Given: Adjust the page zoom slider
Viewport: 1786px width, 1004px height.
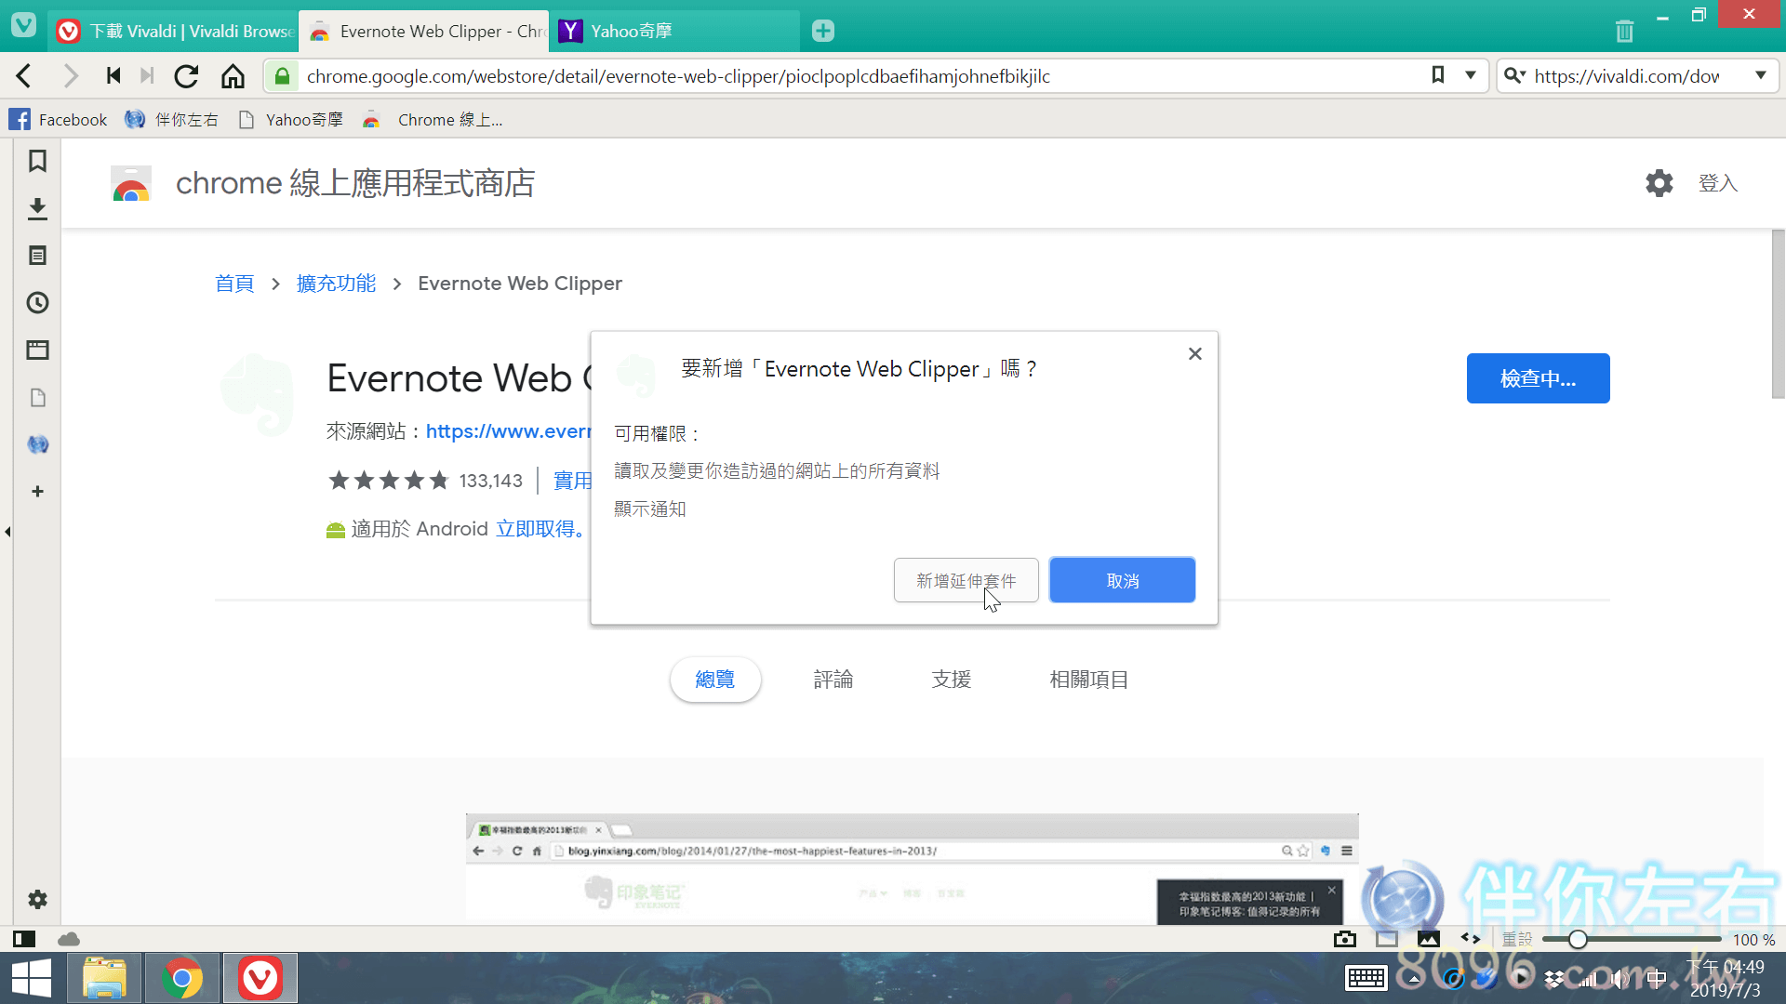Looking at the screenshot, I should coord(1633,939).
